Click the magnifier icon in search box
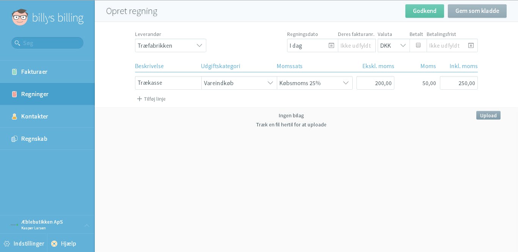Screen dimensions: 518x252 pos(17,43)
